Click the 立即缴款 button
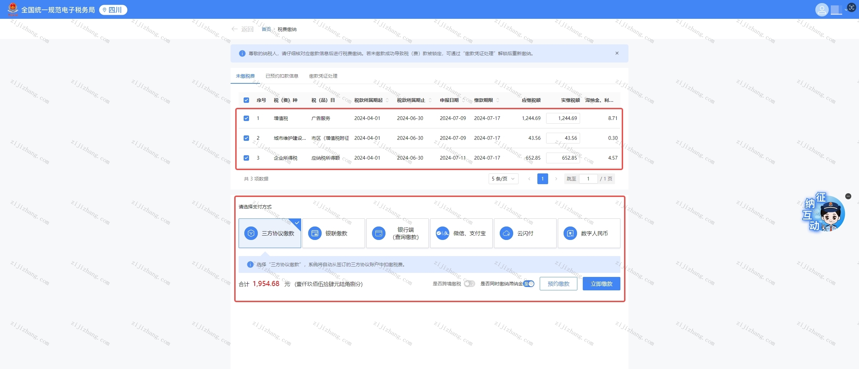 click(x=602, y=284)
